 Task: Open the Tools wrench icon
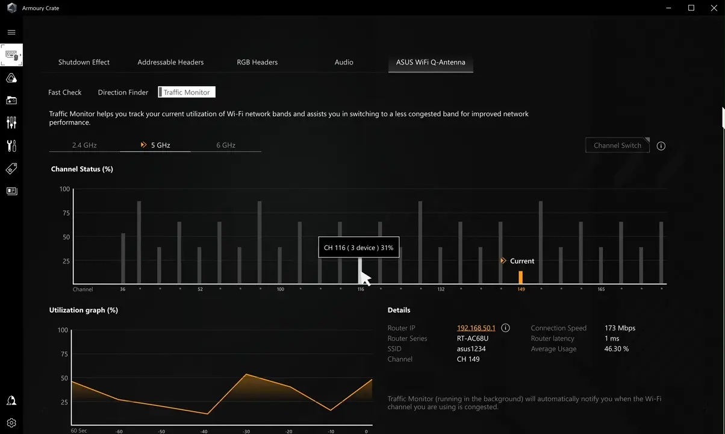[x=11, y=146]
